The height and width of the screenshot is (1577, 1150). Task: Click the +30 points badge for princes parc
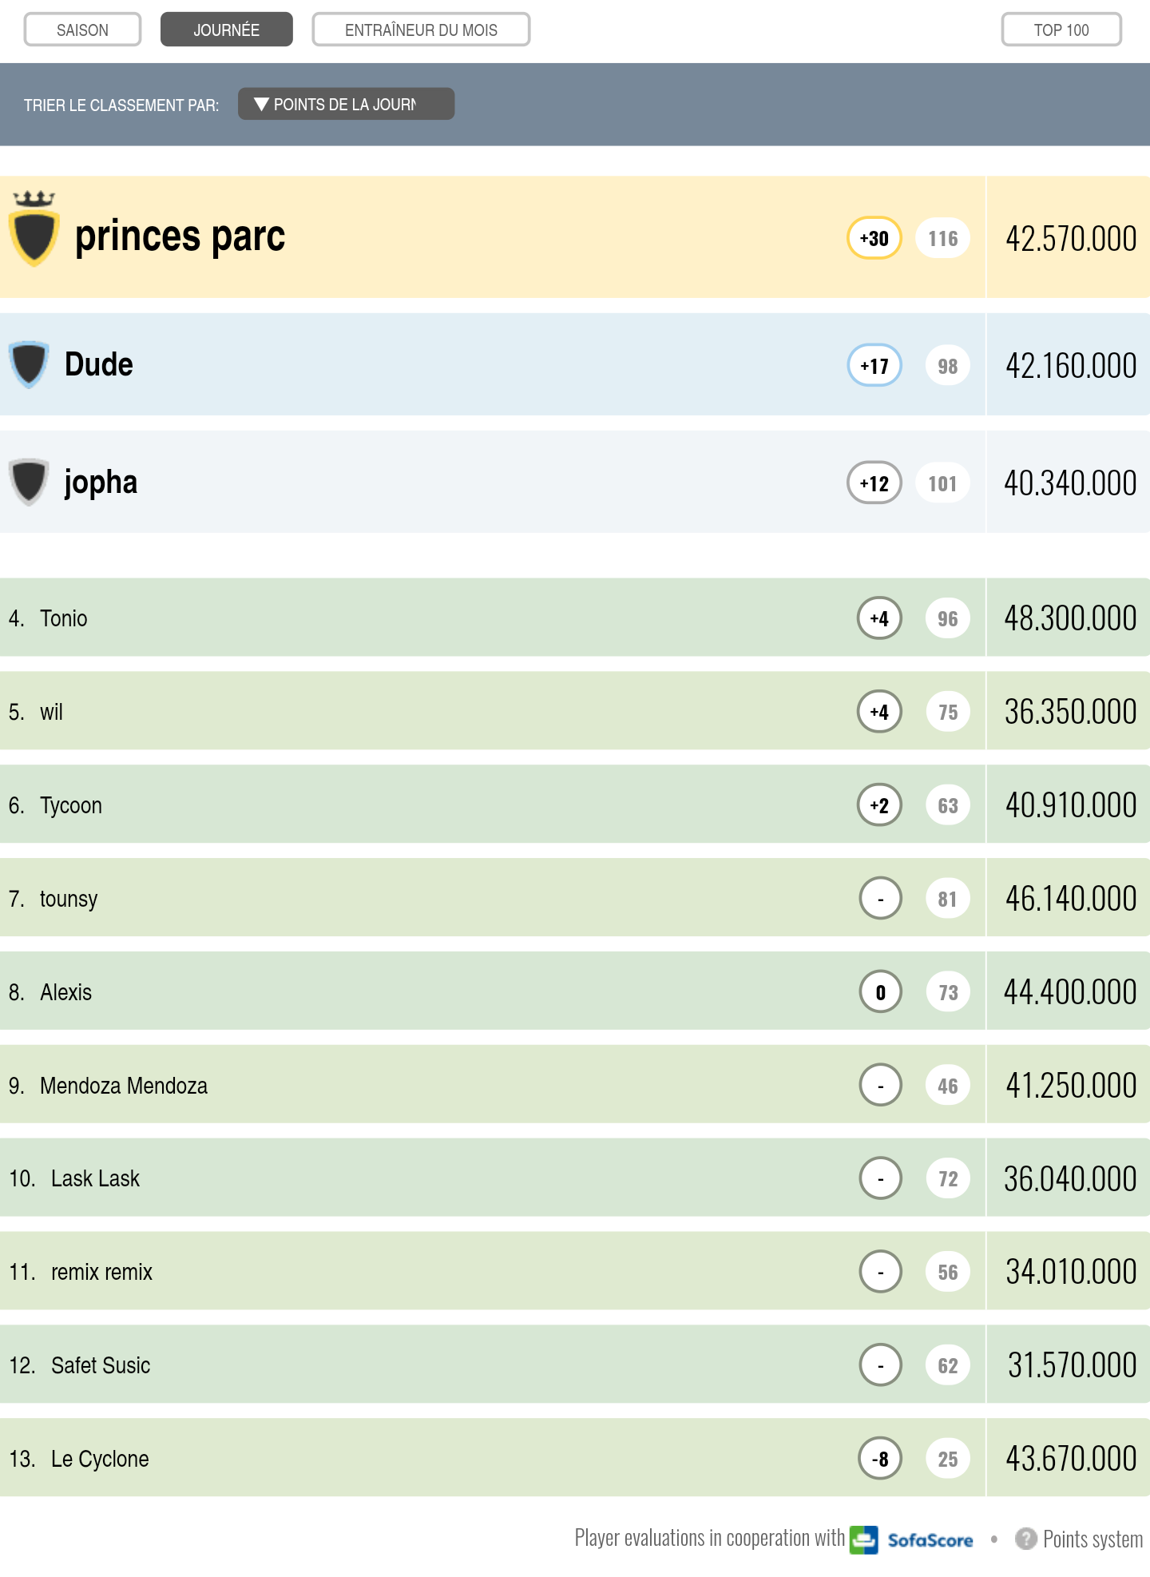(x=874, y=238)
